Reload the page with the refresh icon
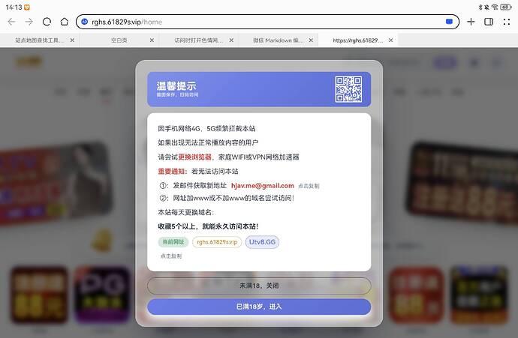 point(47,22)
